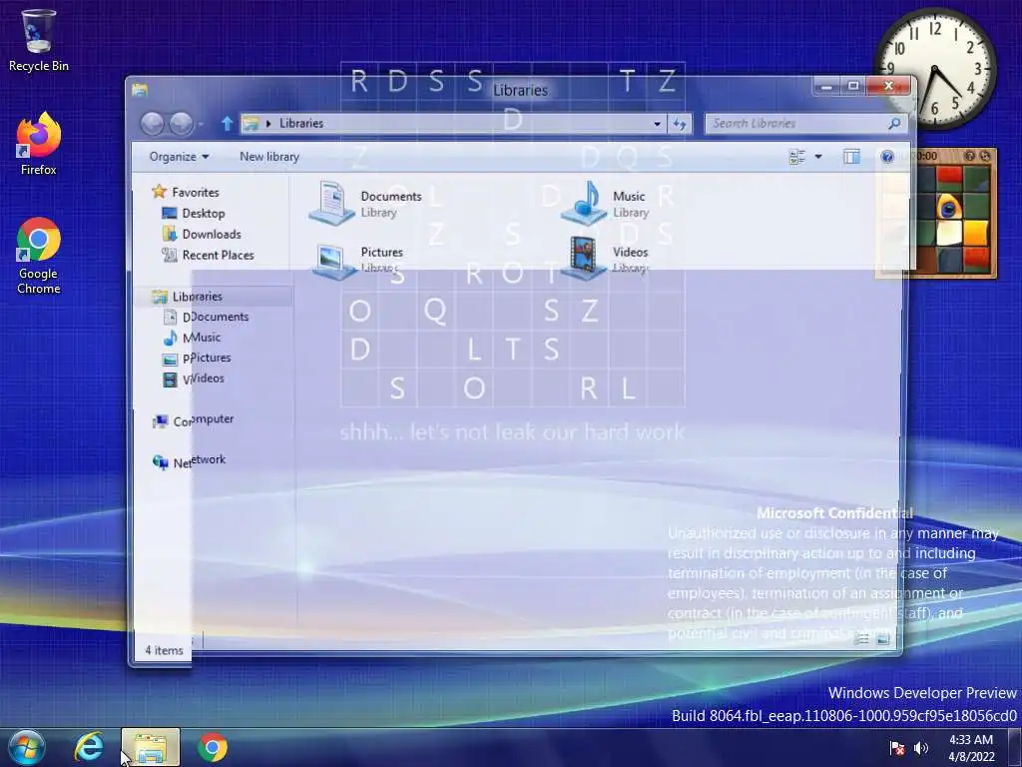Go back with the Explorer back arrow
Image resolution: width=1022 pixels, height=767 pixels.
pyautogui.click(x=152, y=123)
